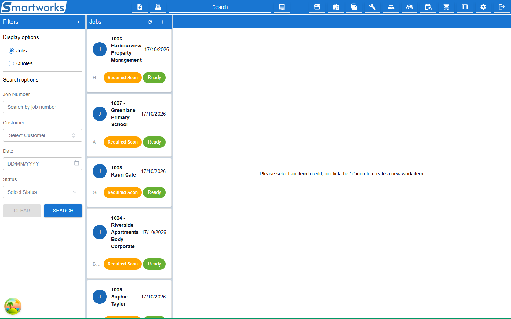Viewport: 511px width, 319px height.
Task: Add a new job with plus icon
Action: [x=163, y=22]
